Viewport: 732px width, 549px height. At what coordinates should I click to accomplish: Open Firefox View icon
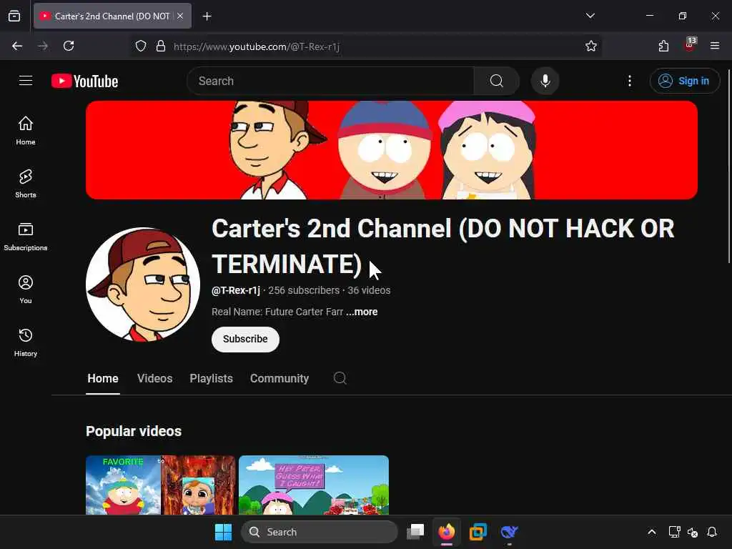point(14,16)
